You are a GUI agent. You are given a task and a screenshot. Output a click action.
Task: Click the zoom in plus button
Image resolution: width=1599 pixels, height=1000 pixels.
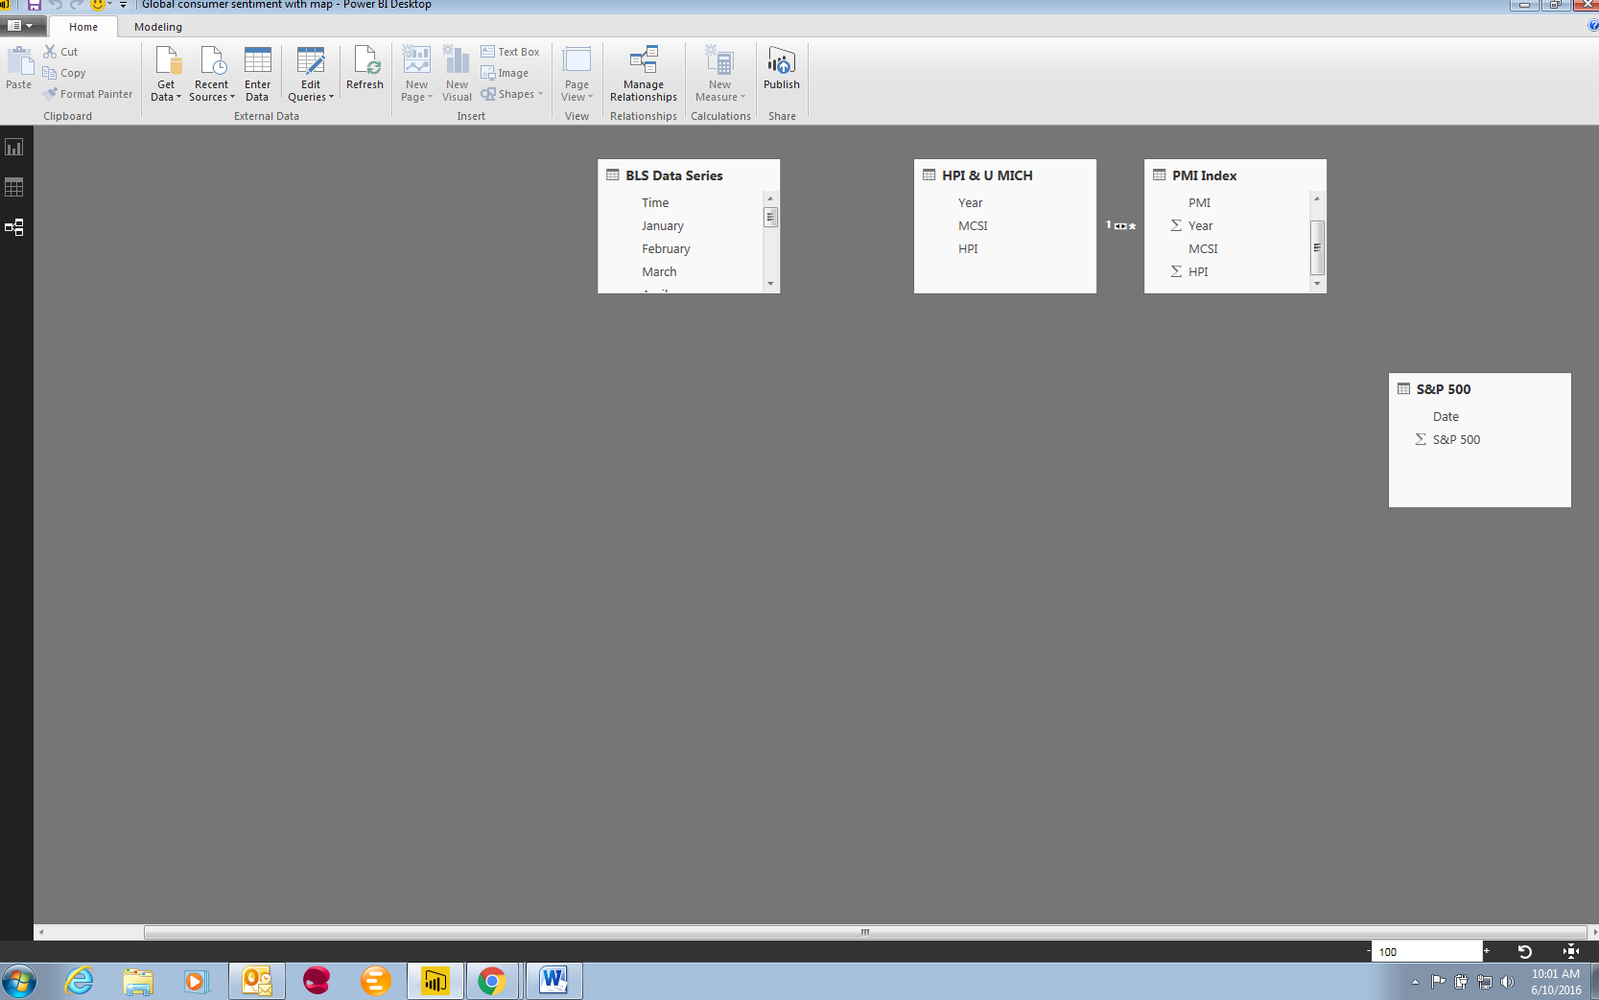click(x=1487, y=951)
